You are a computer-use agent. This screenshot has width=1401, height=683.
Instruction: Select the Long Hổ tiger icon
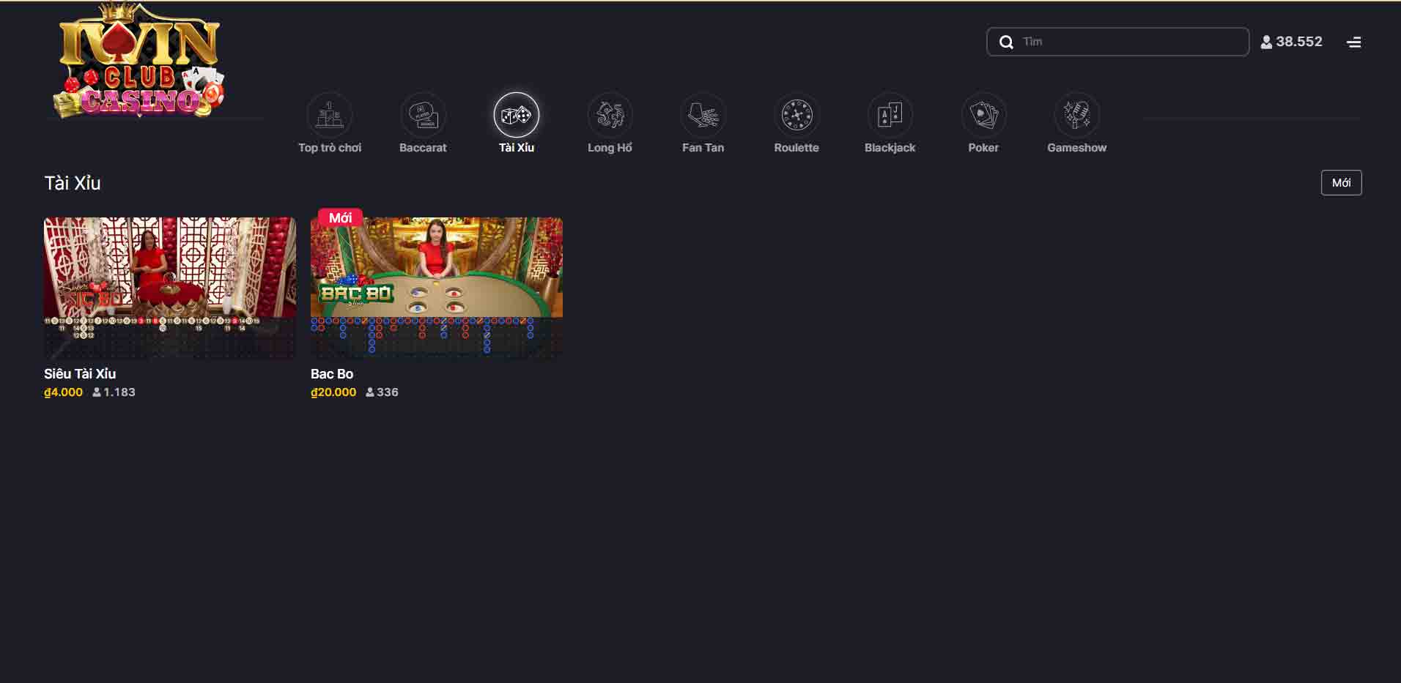click(x=610, y=115)
